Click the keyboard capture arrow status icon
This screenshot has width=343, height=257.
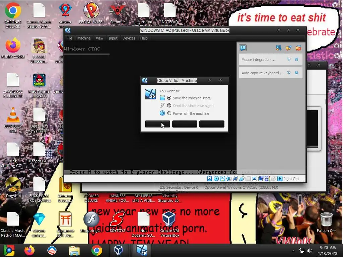(x=280, y=179)
